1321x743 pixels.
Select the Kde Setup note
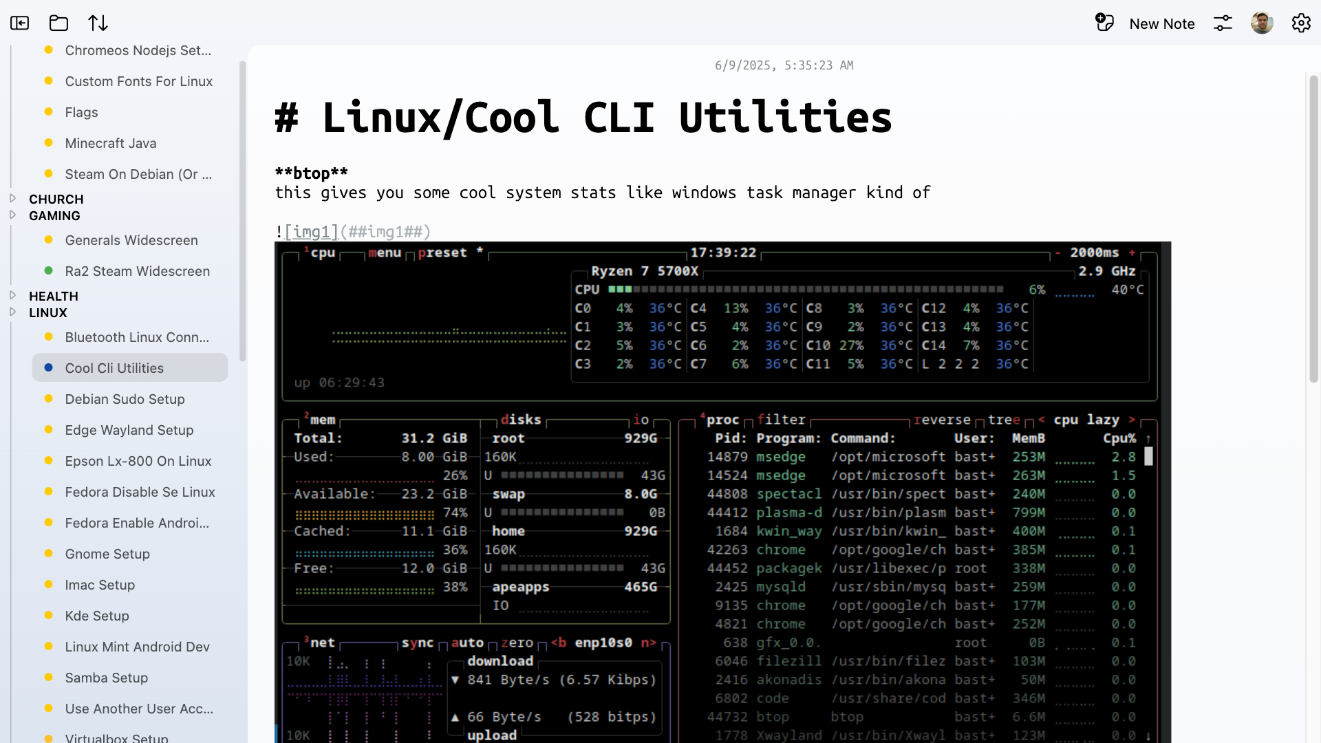[x=97, y=616]
